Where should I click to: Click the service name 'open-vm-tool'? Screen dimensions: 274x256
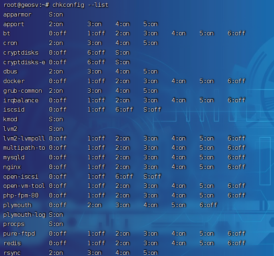tap(24, 186)
